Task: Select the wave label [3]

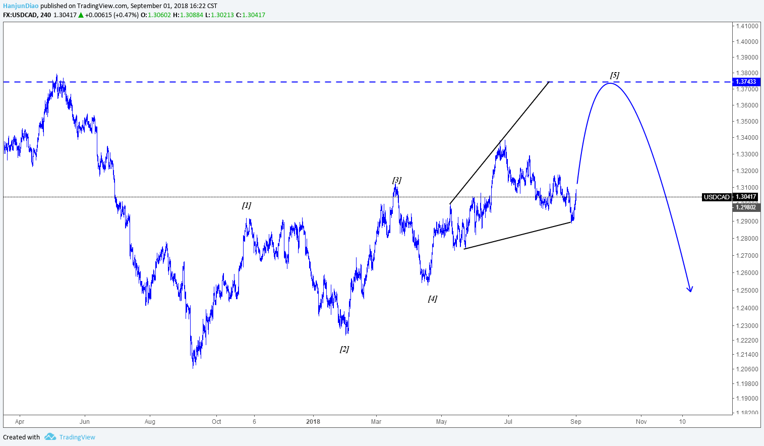Action: pyautogui.click(x=397, y=180)
